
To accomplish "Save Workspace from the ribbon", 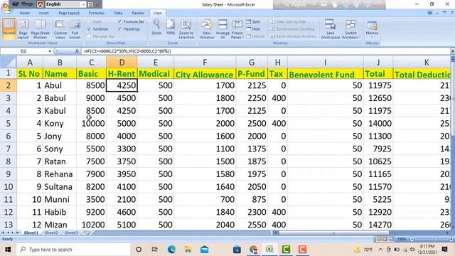I will pos(330,28).
